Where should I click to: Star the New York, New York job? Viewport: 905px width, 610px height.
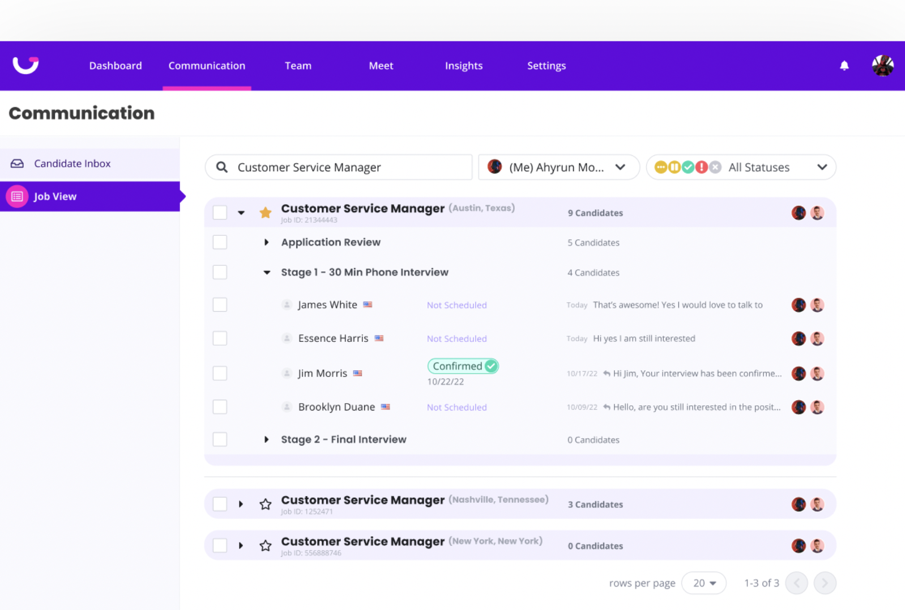265,545
